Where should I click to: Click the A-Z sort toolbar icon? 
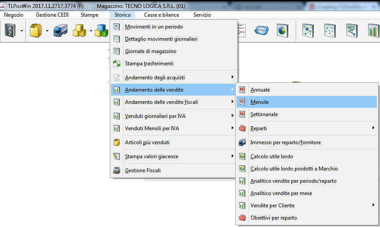(x=10, y=31)
